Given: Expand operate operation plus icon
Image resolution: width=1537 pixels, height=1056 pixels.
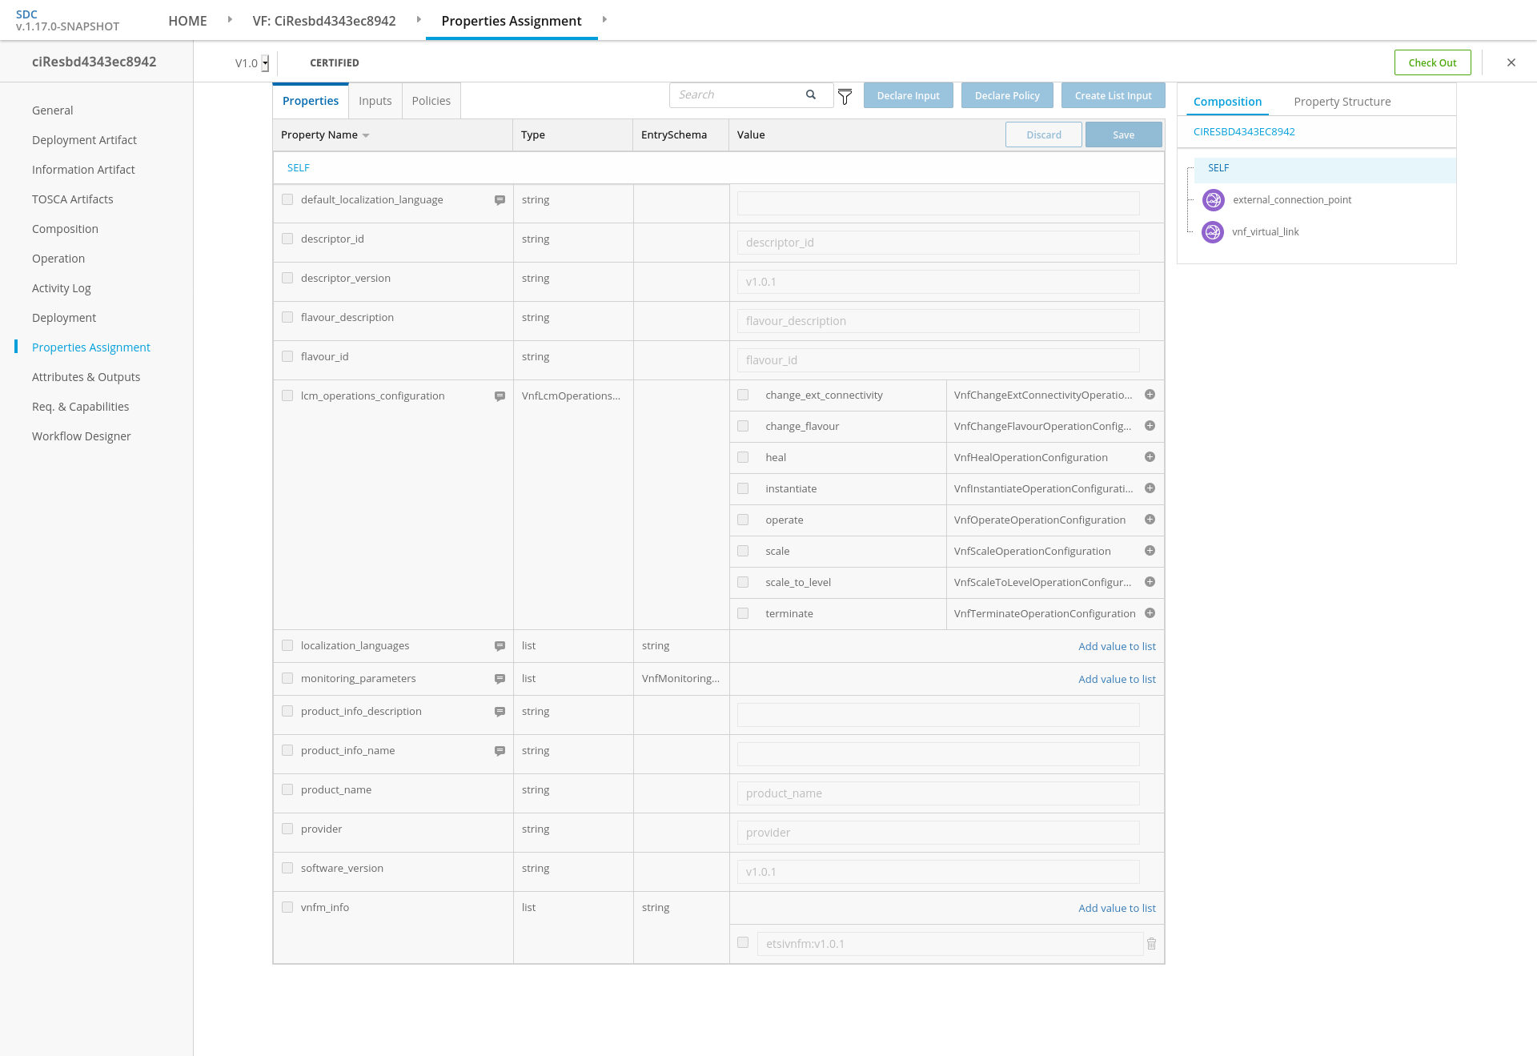Looking at the screenshot, I should pos(1150,520).
